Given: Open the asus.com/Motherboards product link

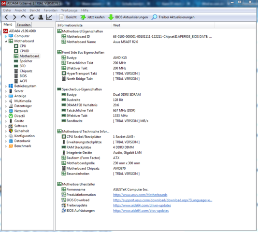Looking at the screenshot, I should point(140,195).
